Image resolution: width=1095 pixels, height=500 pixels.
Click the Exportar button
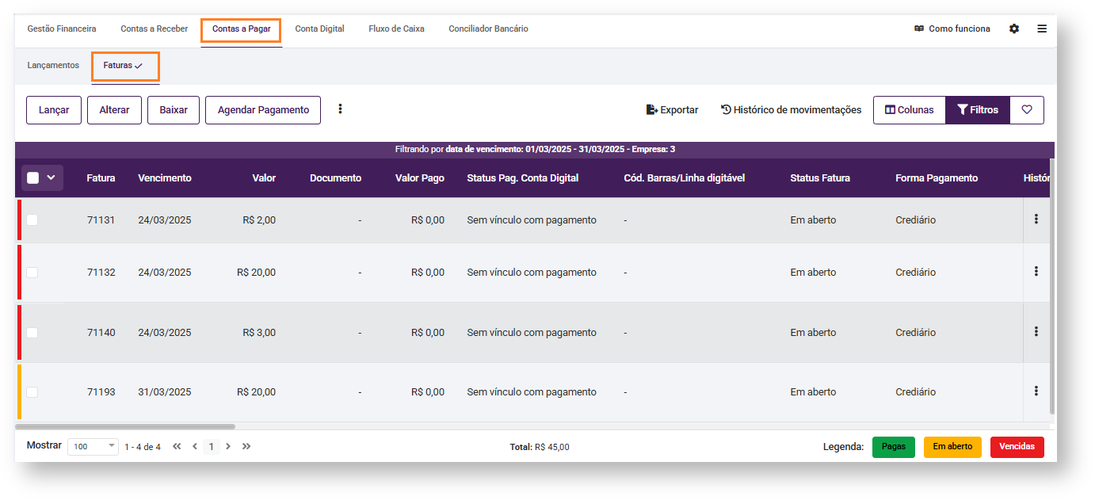(x=672, y=110)
